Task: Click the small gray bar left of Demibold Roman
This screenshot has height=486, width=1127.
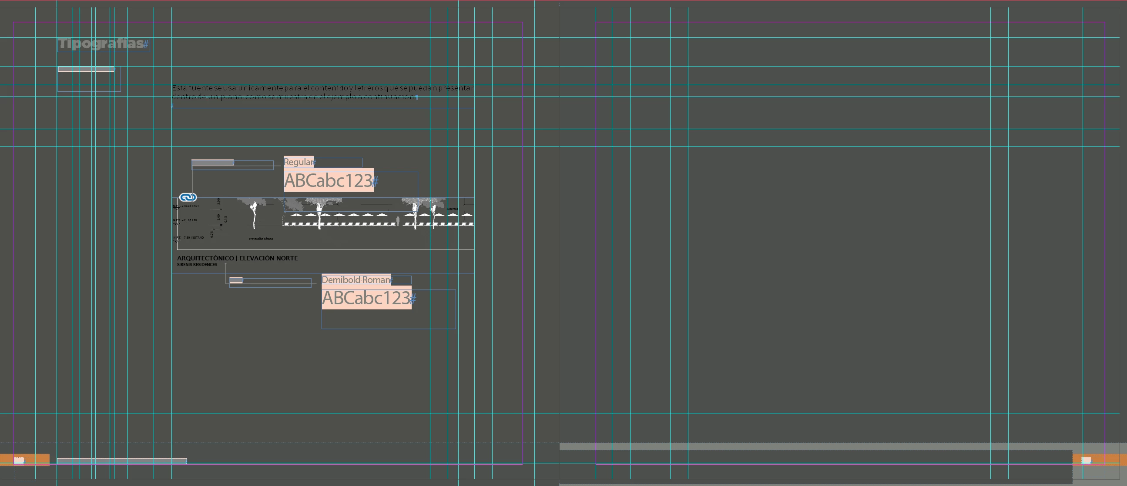Action: (236, 280)
